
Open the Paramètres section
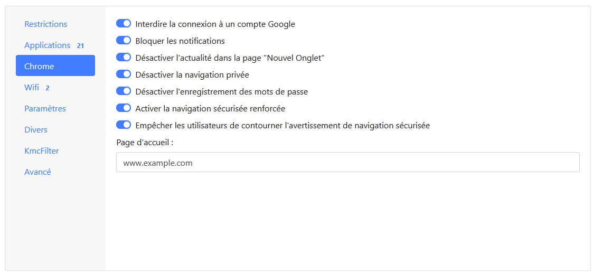(45, 109)
